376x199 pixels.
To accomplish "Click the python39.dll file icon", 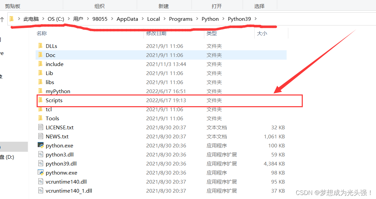I will coord(41,163).
